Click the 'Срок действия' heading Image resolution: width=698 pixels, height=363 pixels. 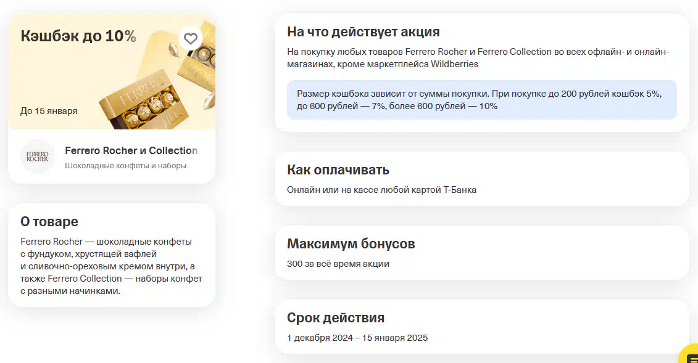point(336,317)
